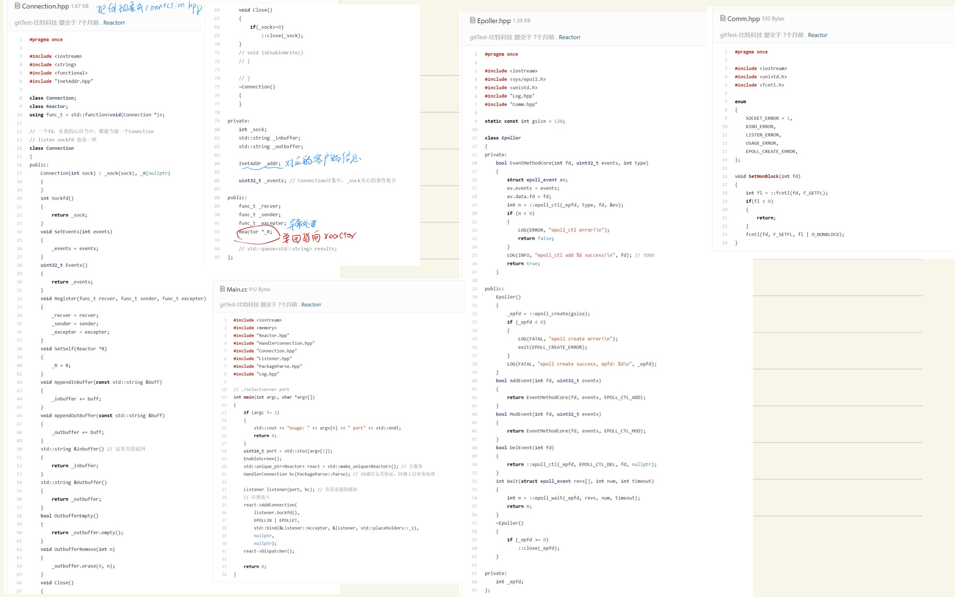Open the Reactorr link under Connection.hpp
The height and width of the screenshot is (597, 955).
click(x=114, y=22)
